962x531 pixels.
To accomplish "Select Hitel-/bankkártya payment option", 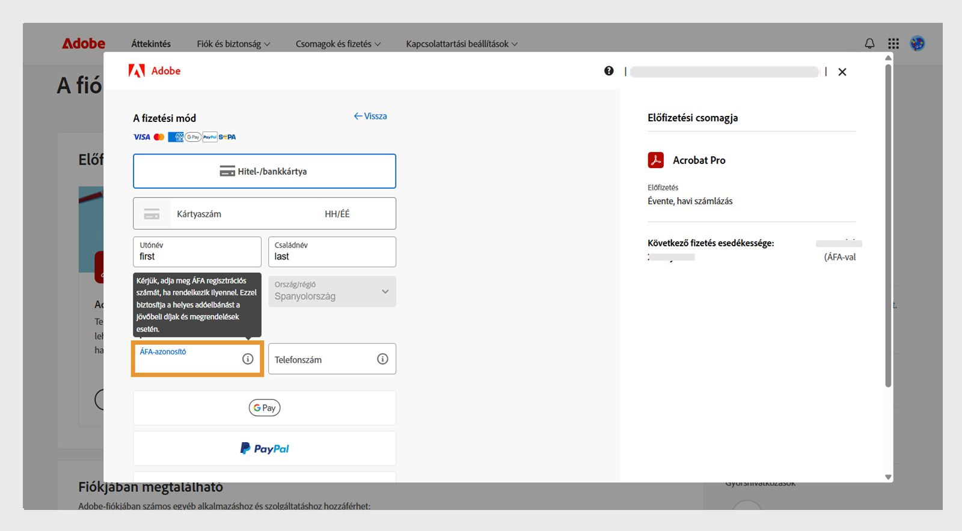I will click(265, 171).
